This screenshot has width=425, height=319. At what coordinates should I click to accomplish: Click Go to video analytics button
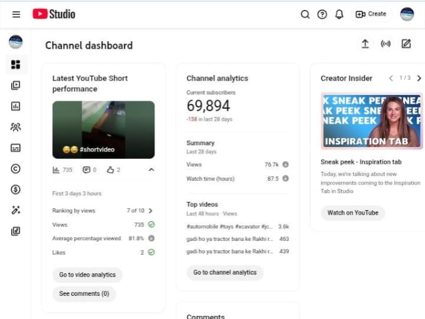pos(87,275)
